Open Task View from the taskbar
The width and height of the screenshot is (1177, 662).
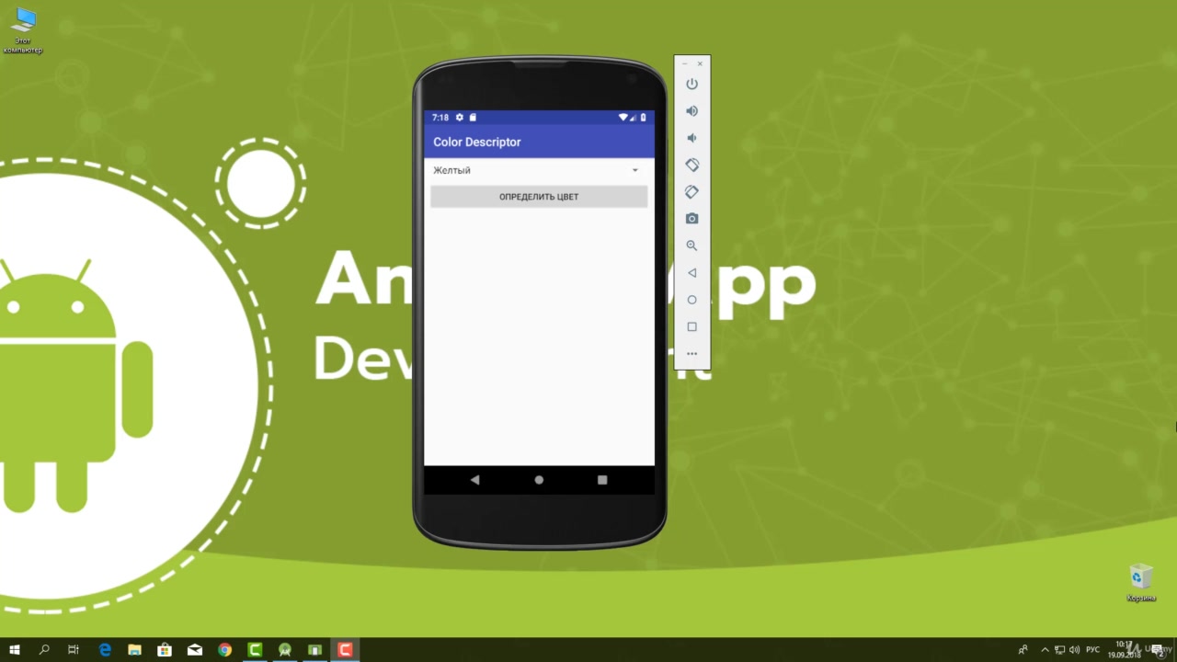pyautogui.click(x=74, y=650)
